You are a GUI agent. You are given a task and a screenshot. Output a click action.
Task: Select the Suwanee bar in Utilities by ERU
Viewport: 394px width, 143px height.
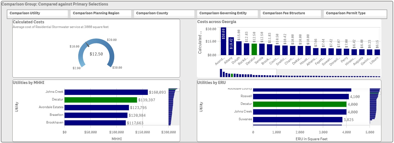(298, 119)
